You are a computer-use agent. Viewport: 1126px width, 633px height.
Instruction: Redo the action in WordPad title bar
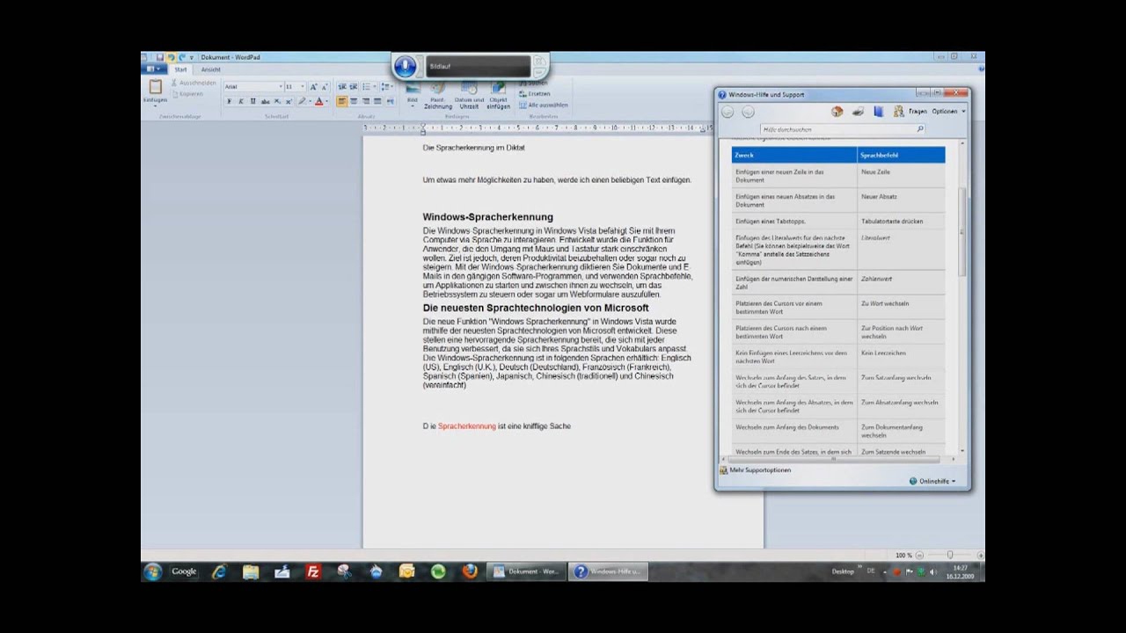181,57
